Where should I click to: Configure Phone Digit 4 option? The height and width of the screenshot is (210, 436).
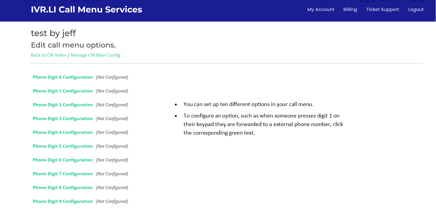[63, 133]
